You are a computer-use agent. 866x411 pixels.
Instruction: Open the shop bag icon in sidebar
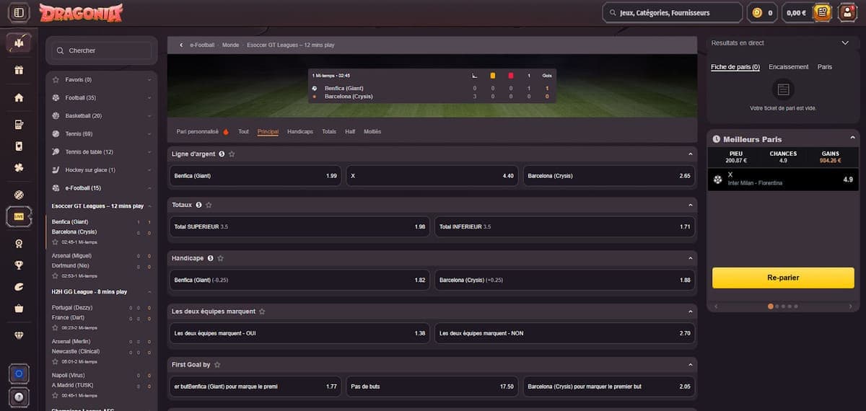(x=19, y=308)
